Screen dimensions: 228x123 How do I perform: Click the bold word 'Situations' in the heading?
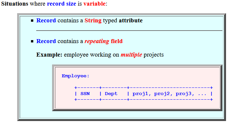coord(15,4)
